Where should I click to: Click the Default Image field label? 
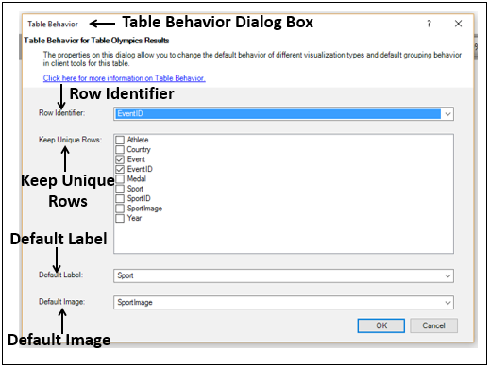(61, 302)
